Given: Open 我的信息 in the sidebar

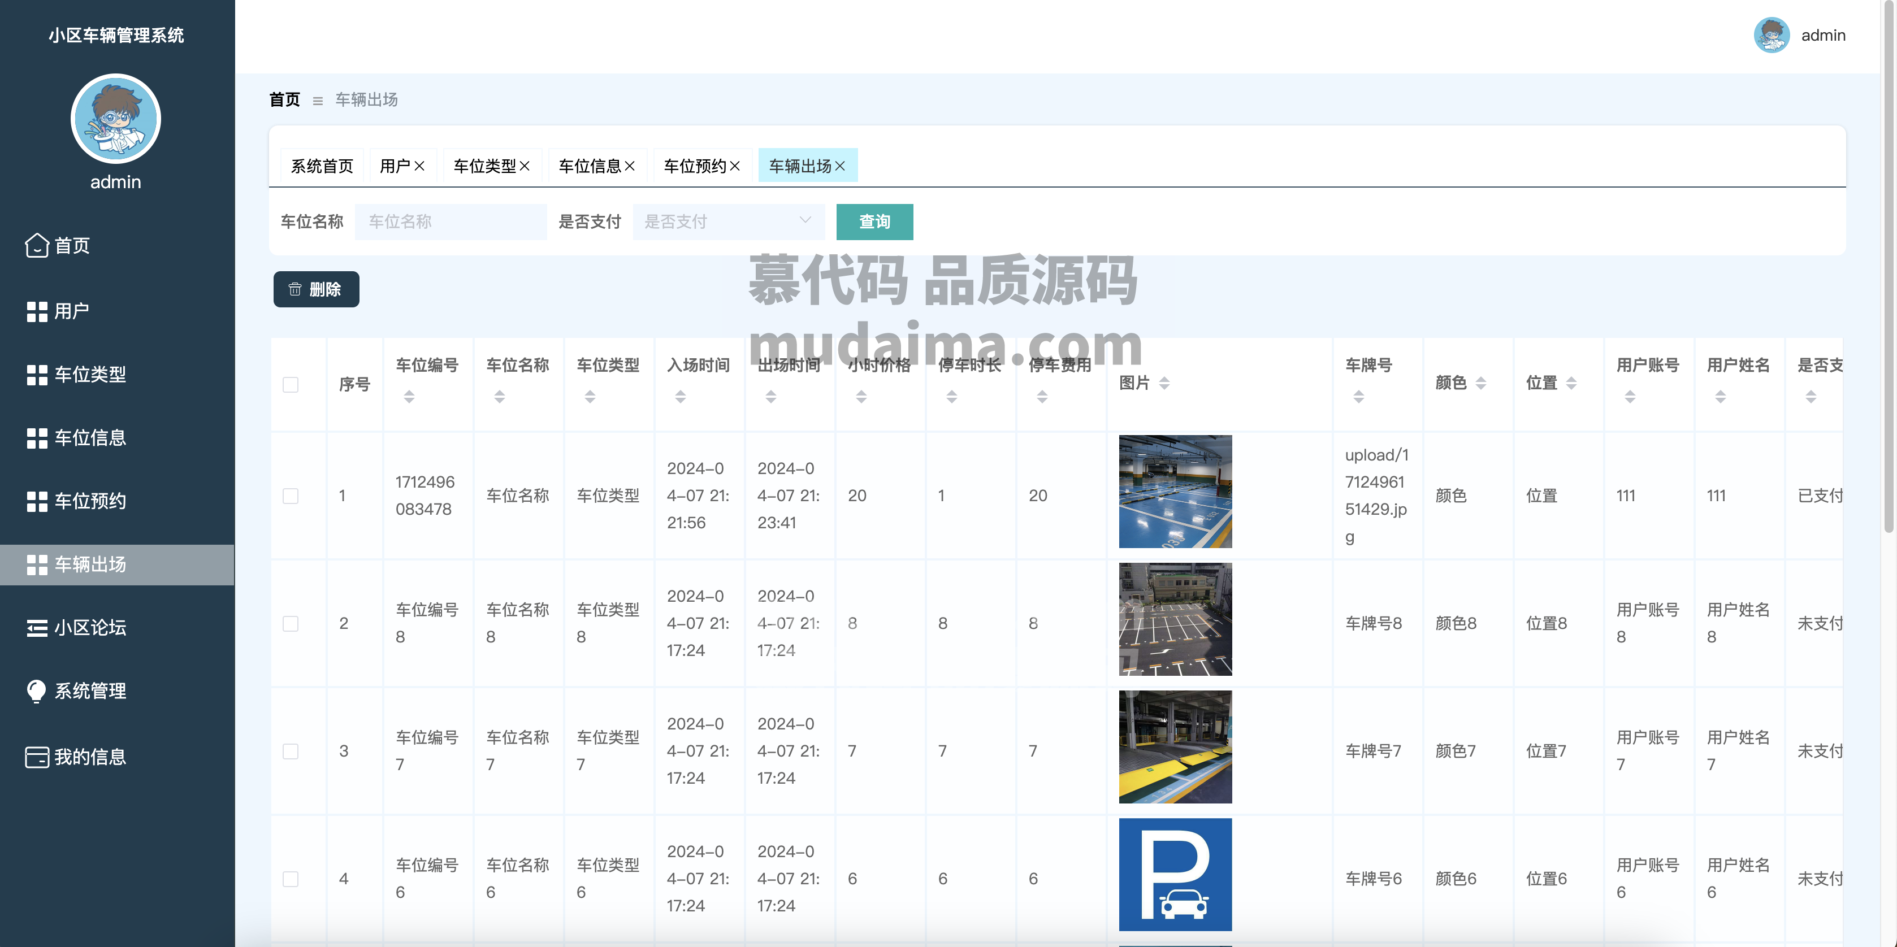Looking at the screenshot, I should [x=117, y=757].
